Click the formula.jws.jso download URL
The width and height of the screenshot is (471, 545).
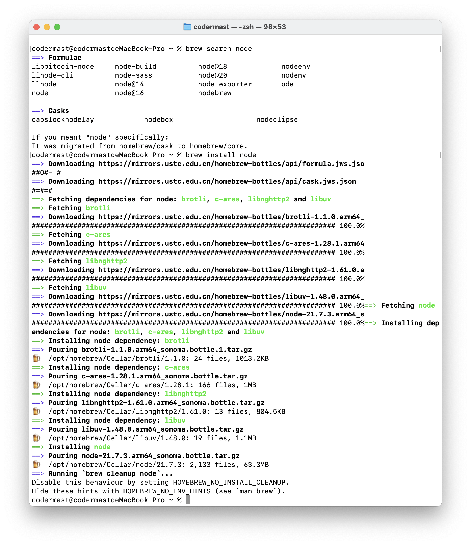231,164
